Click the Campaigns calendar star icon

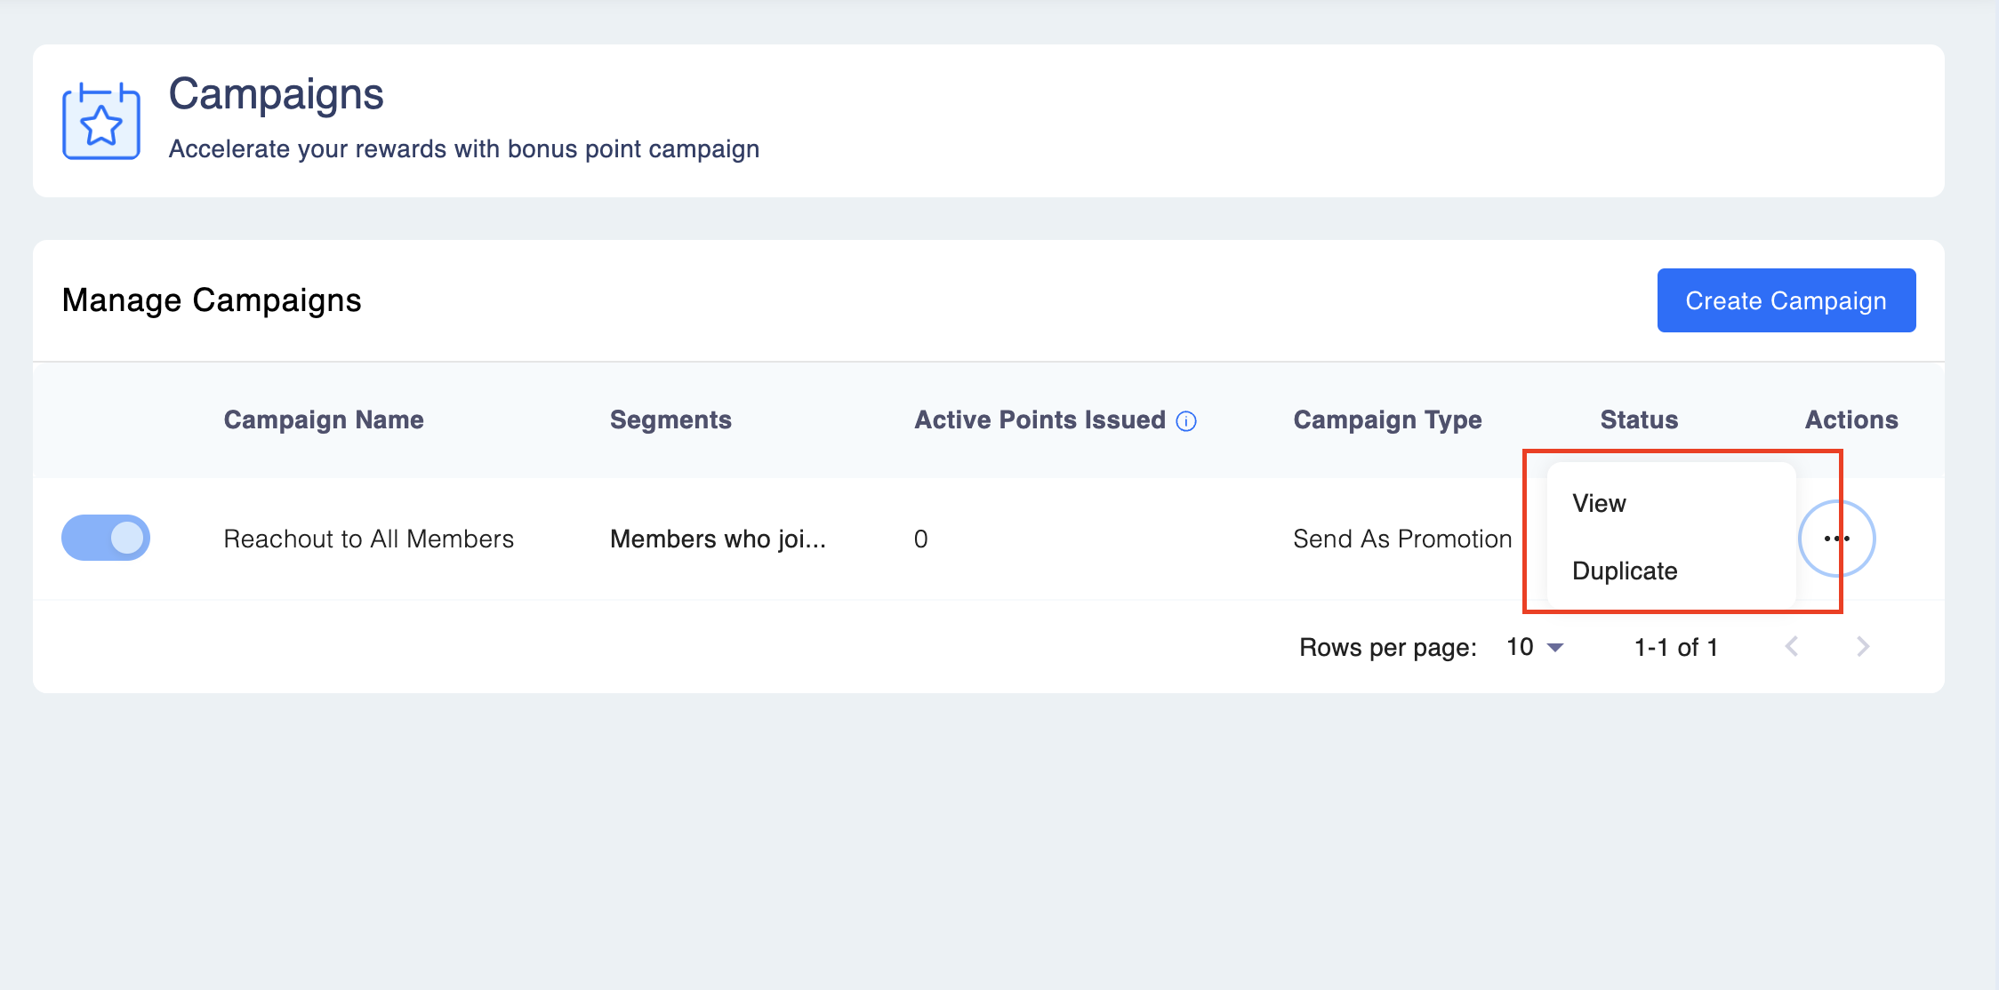click(x=101, y=122)
